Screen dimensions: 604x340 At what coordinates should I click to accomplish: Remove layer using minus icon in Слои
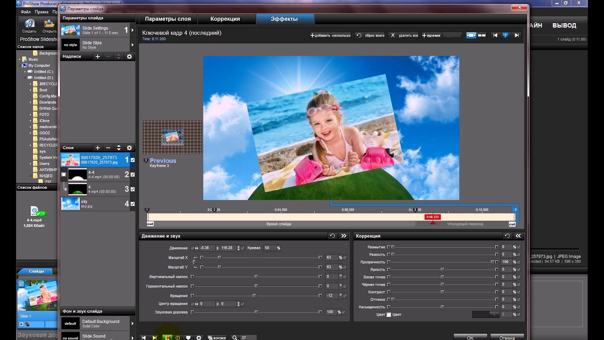[x=108, y=148]
